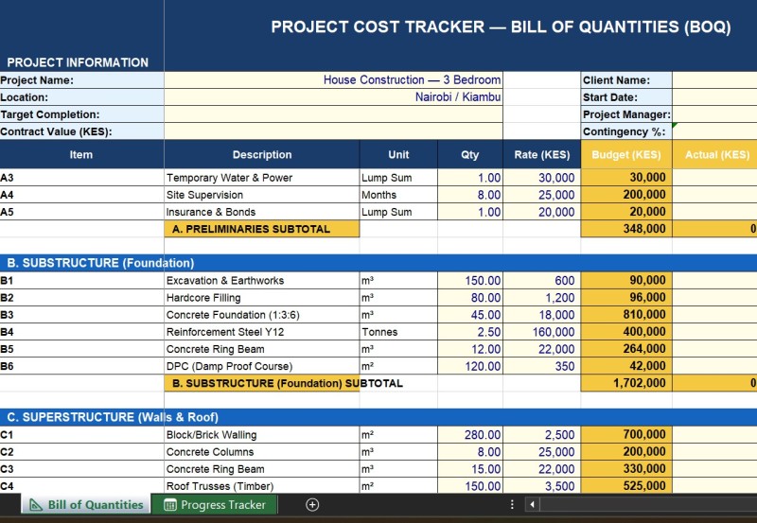Viewport: 757px width, 523px height.
Task: Select the 'Rate (KES)' column header
Action: click(541, 154)
